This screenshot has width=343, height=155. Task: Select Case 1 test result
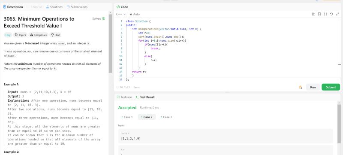(127, 117)
